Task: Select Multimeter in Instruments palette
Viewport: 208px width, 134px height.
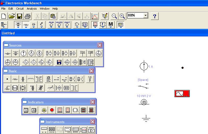Action: pos(44,130)
